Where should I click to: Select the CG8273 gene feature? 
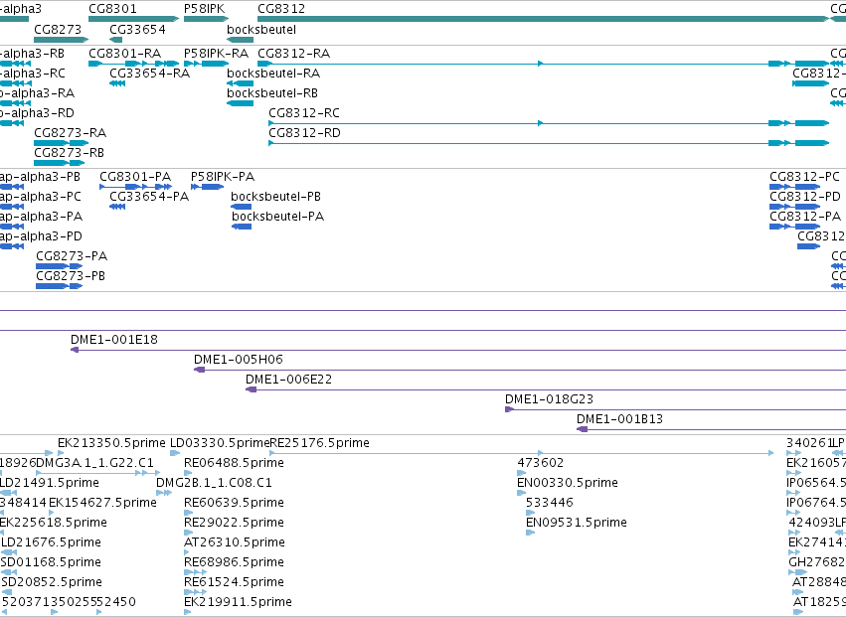point(61,40)
